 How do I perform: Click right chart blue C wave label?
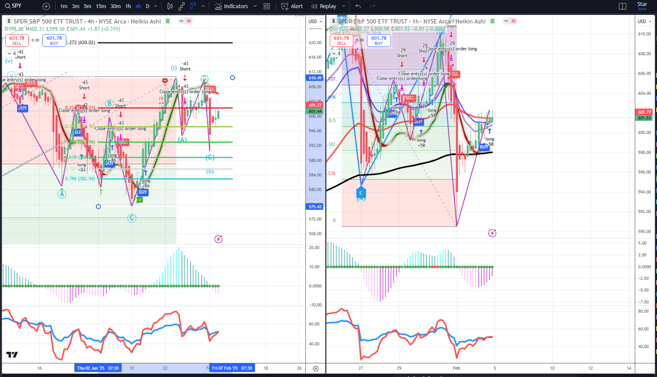click(x=361, y=193)
